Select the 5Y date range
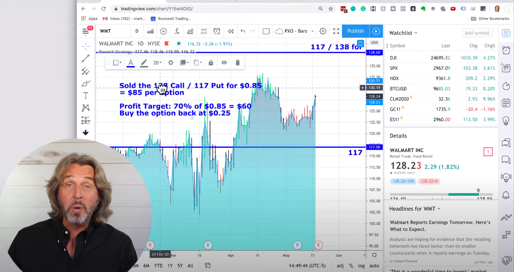The image size is (514, 272). (180, 265)
